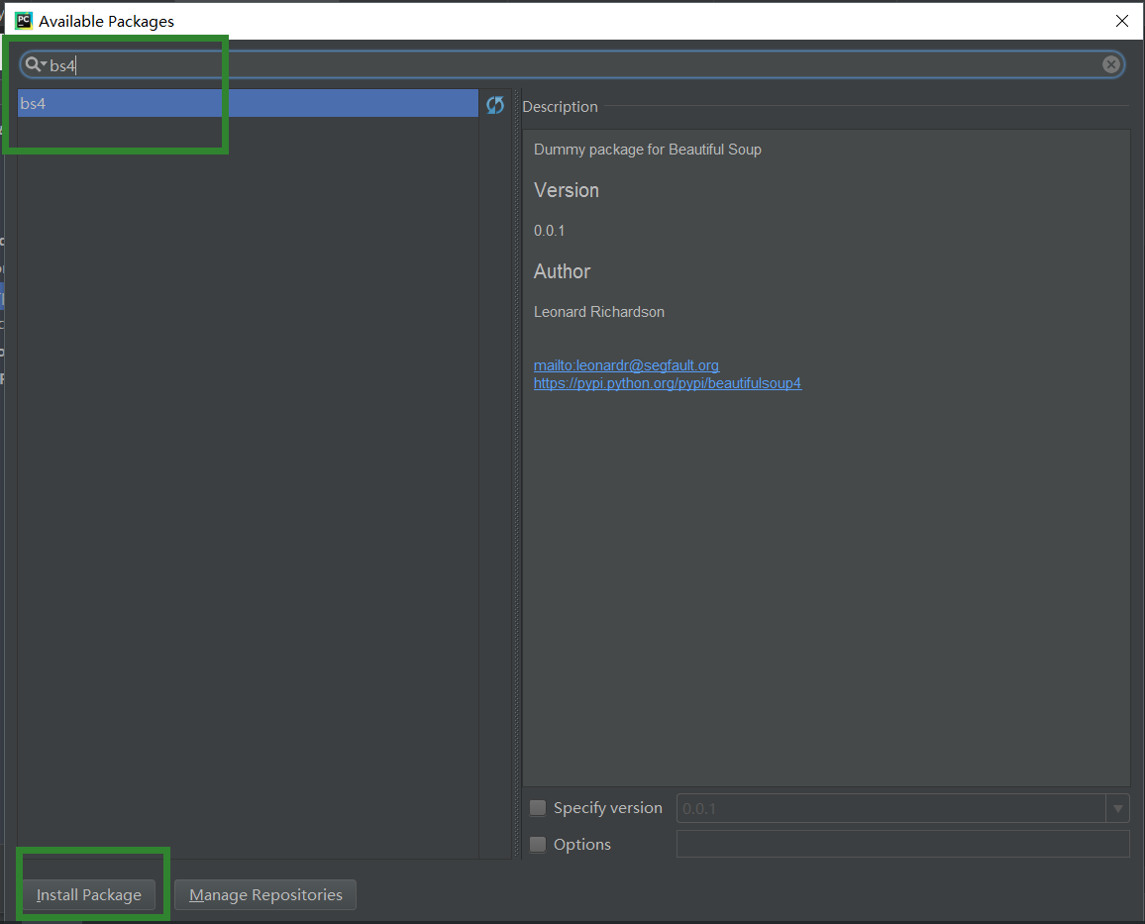
Task: Select the bs4 package row
Action: pos(248,104)
